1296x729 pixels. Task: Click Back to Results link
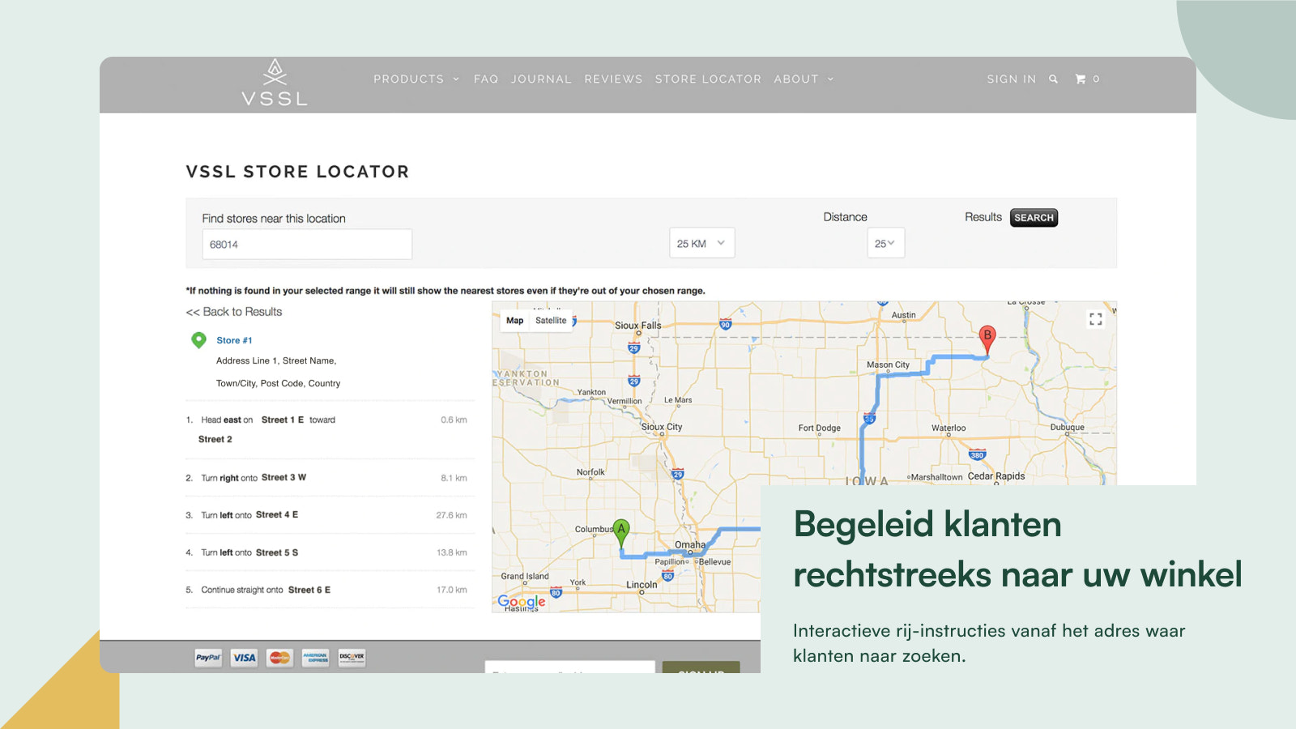(x=234, y=312)
